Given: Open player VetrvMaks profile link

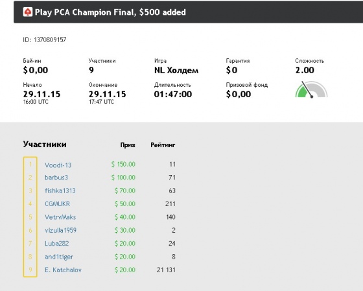Looking at the screenshot, I should [x=60, y=217].
